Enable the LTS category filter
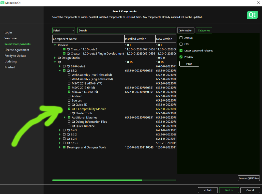The width and height of the screenshot is (262, 194). point(181,44)
